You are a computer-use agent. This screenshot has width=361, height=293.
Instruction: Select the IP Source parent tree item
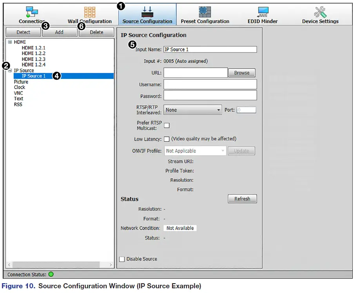pos(24,71)
